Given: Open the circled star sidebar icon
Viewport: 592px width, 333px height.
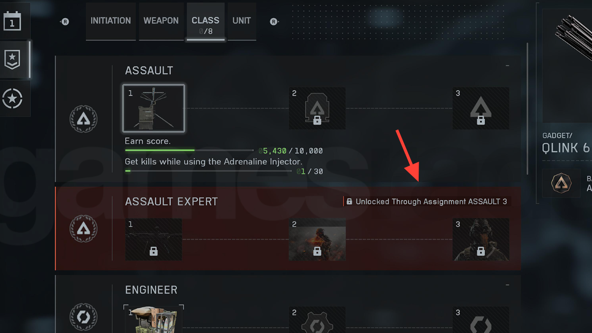Looking at the screenshot, I should 12,98.
